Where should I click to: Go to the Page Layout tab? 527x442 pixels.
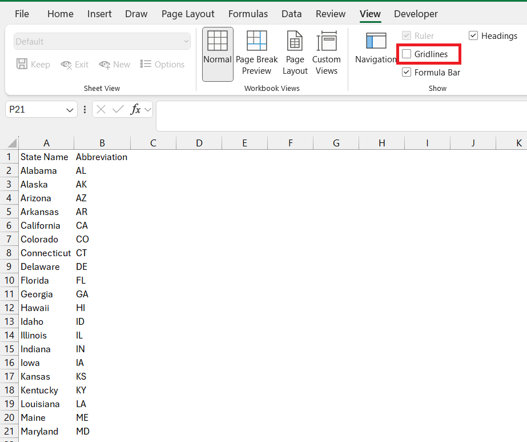[x=188, y=14]
